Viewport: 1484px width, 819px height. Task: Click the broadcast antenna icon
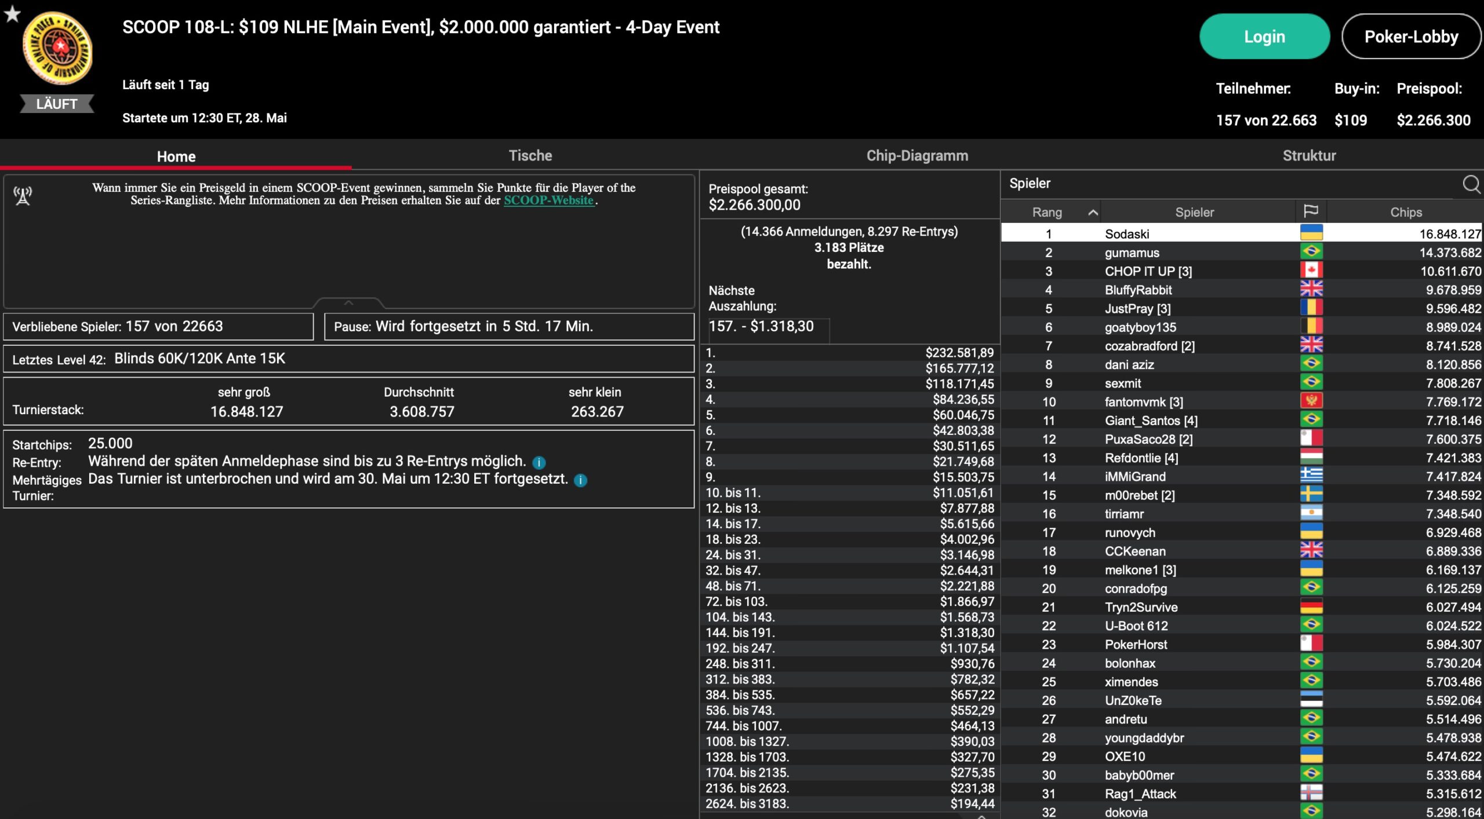click(23, 196)
